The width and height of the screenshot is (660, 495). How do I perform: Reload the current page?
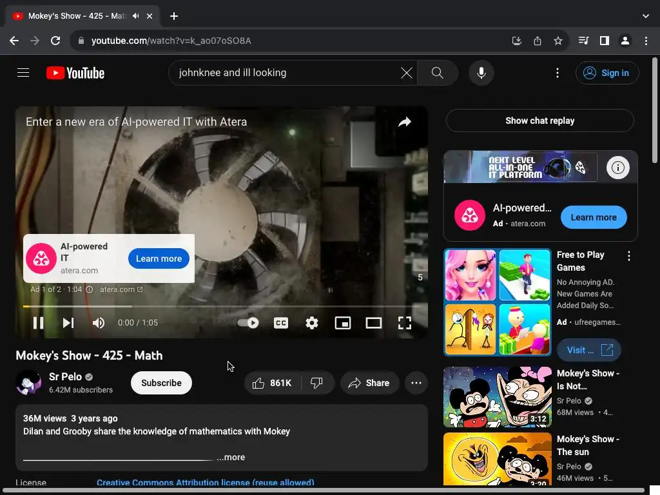click(55, 41)
